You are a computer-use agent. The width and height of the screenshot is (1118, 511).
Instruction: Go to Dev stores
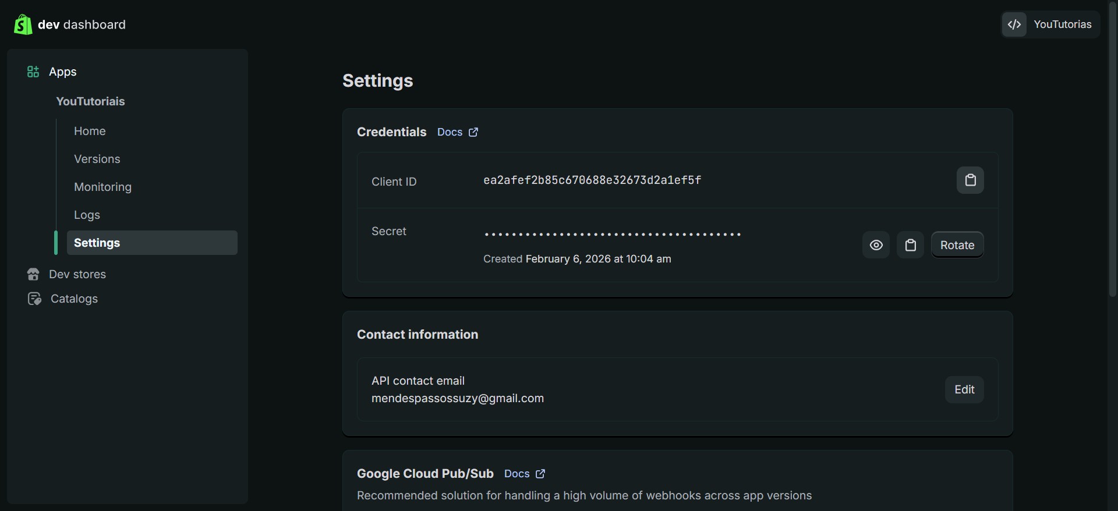[77, 274]
